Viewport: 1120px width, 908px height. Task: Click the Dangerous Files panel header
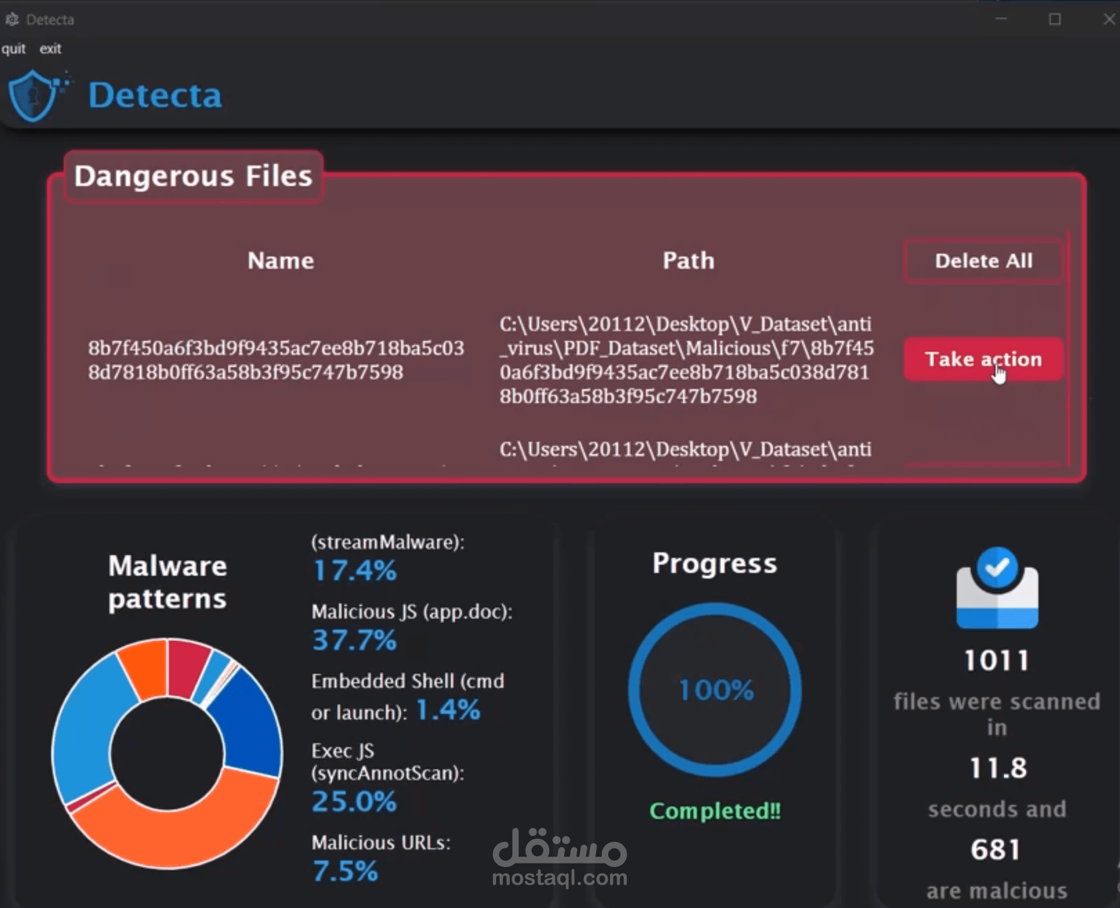(x=192, y=176)
